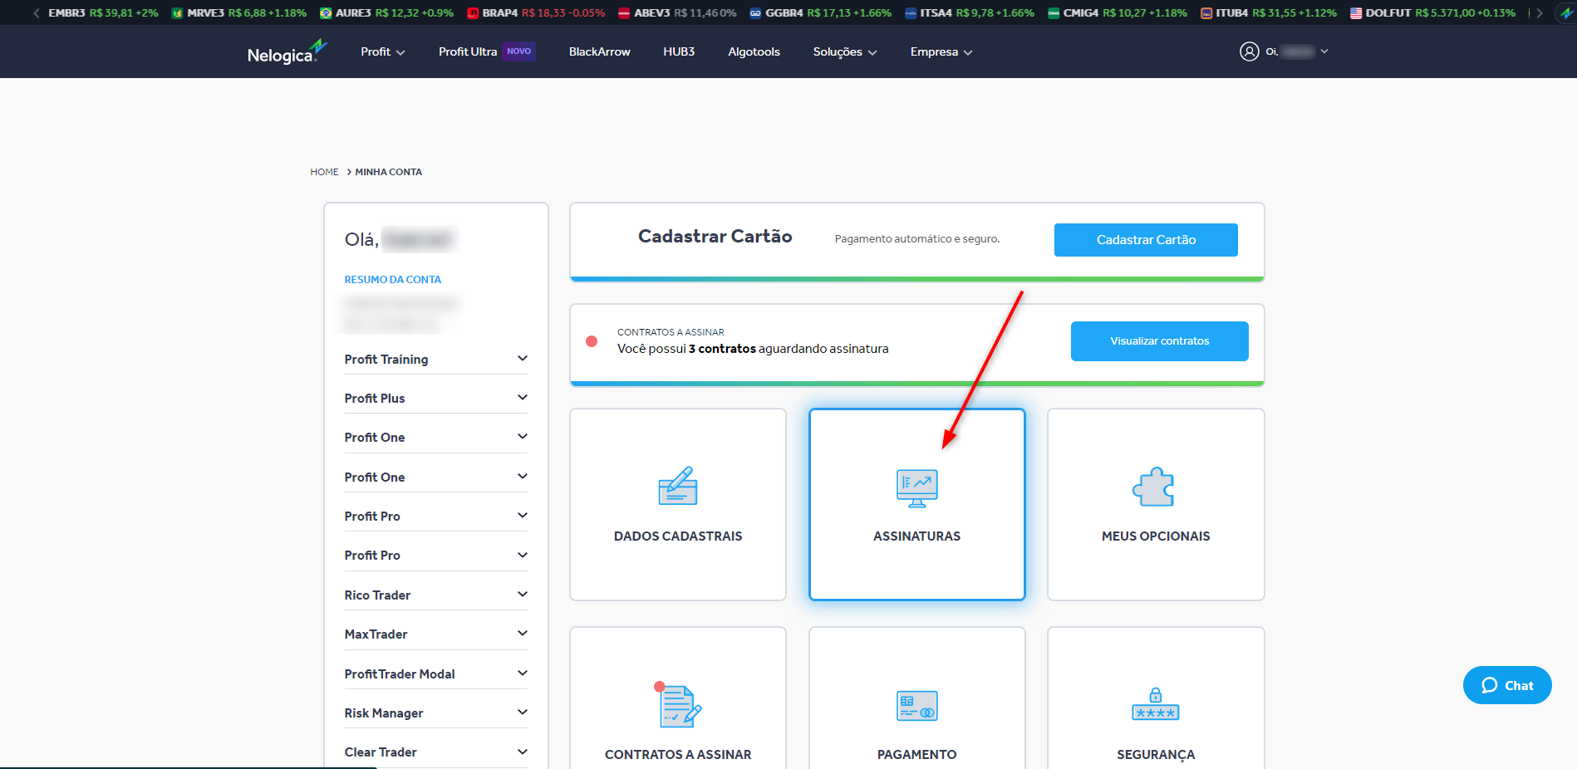Click the Visualizar contratos button

[x=1160, y=341]
